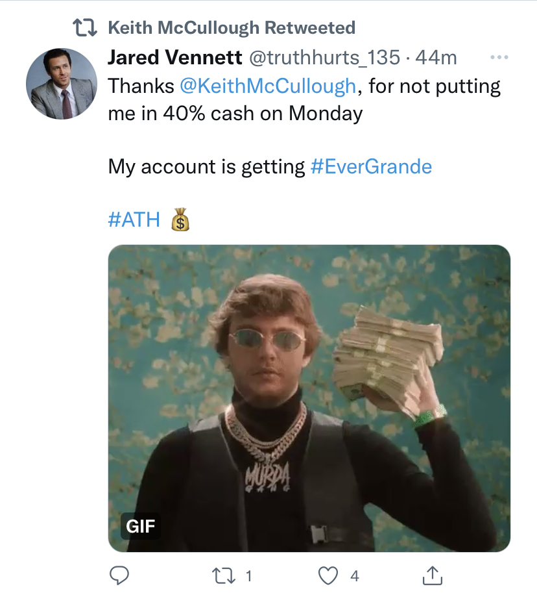Open the share tweet icon
Image resolution: width=537 pixels, height=593 pixels.
[x=432, y=574]
